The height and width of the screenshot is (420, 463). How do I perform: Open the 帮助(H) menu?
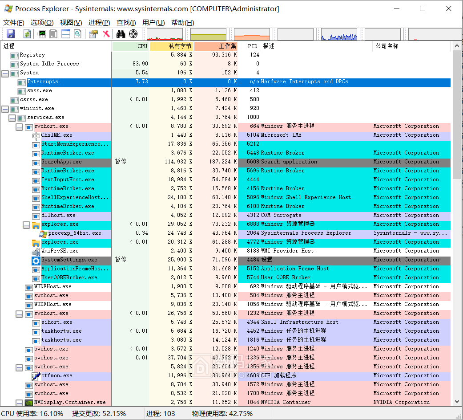[182, 23]
